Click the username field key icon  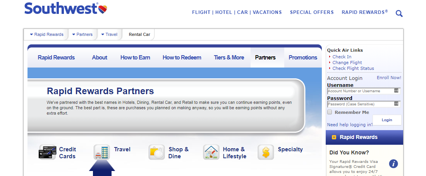(396, 91)
